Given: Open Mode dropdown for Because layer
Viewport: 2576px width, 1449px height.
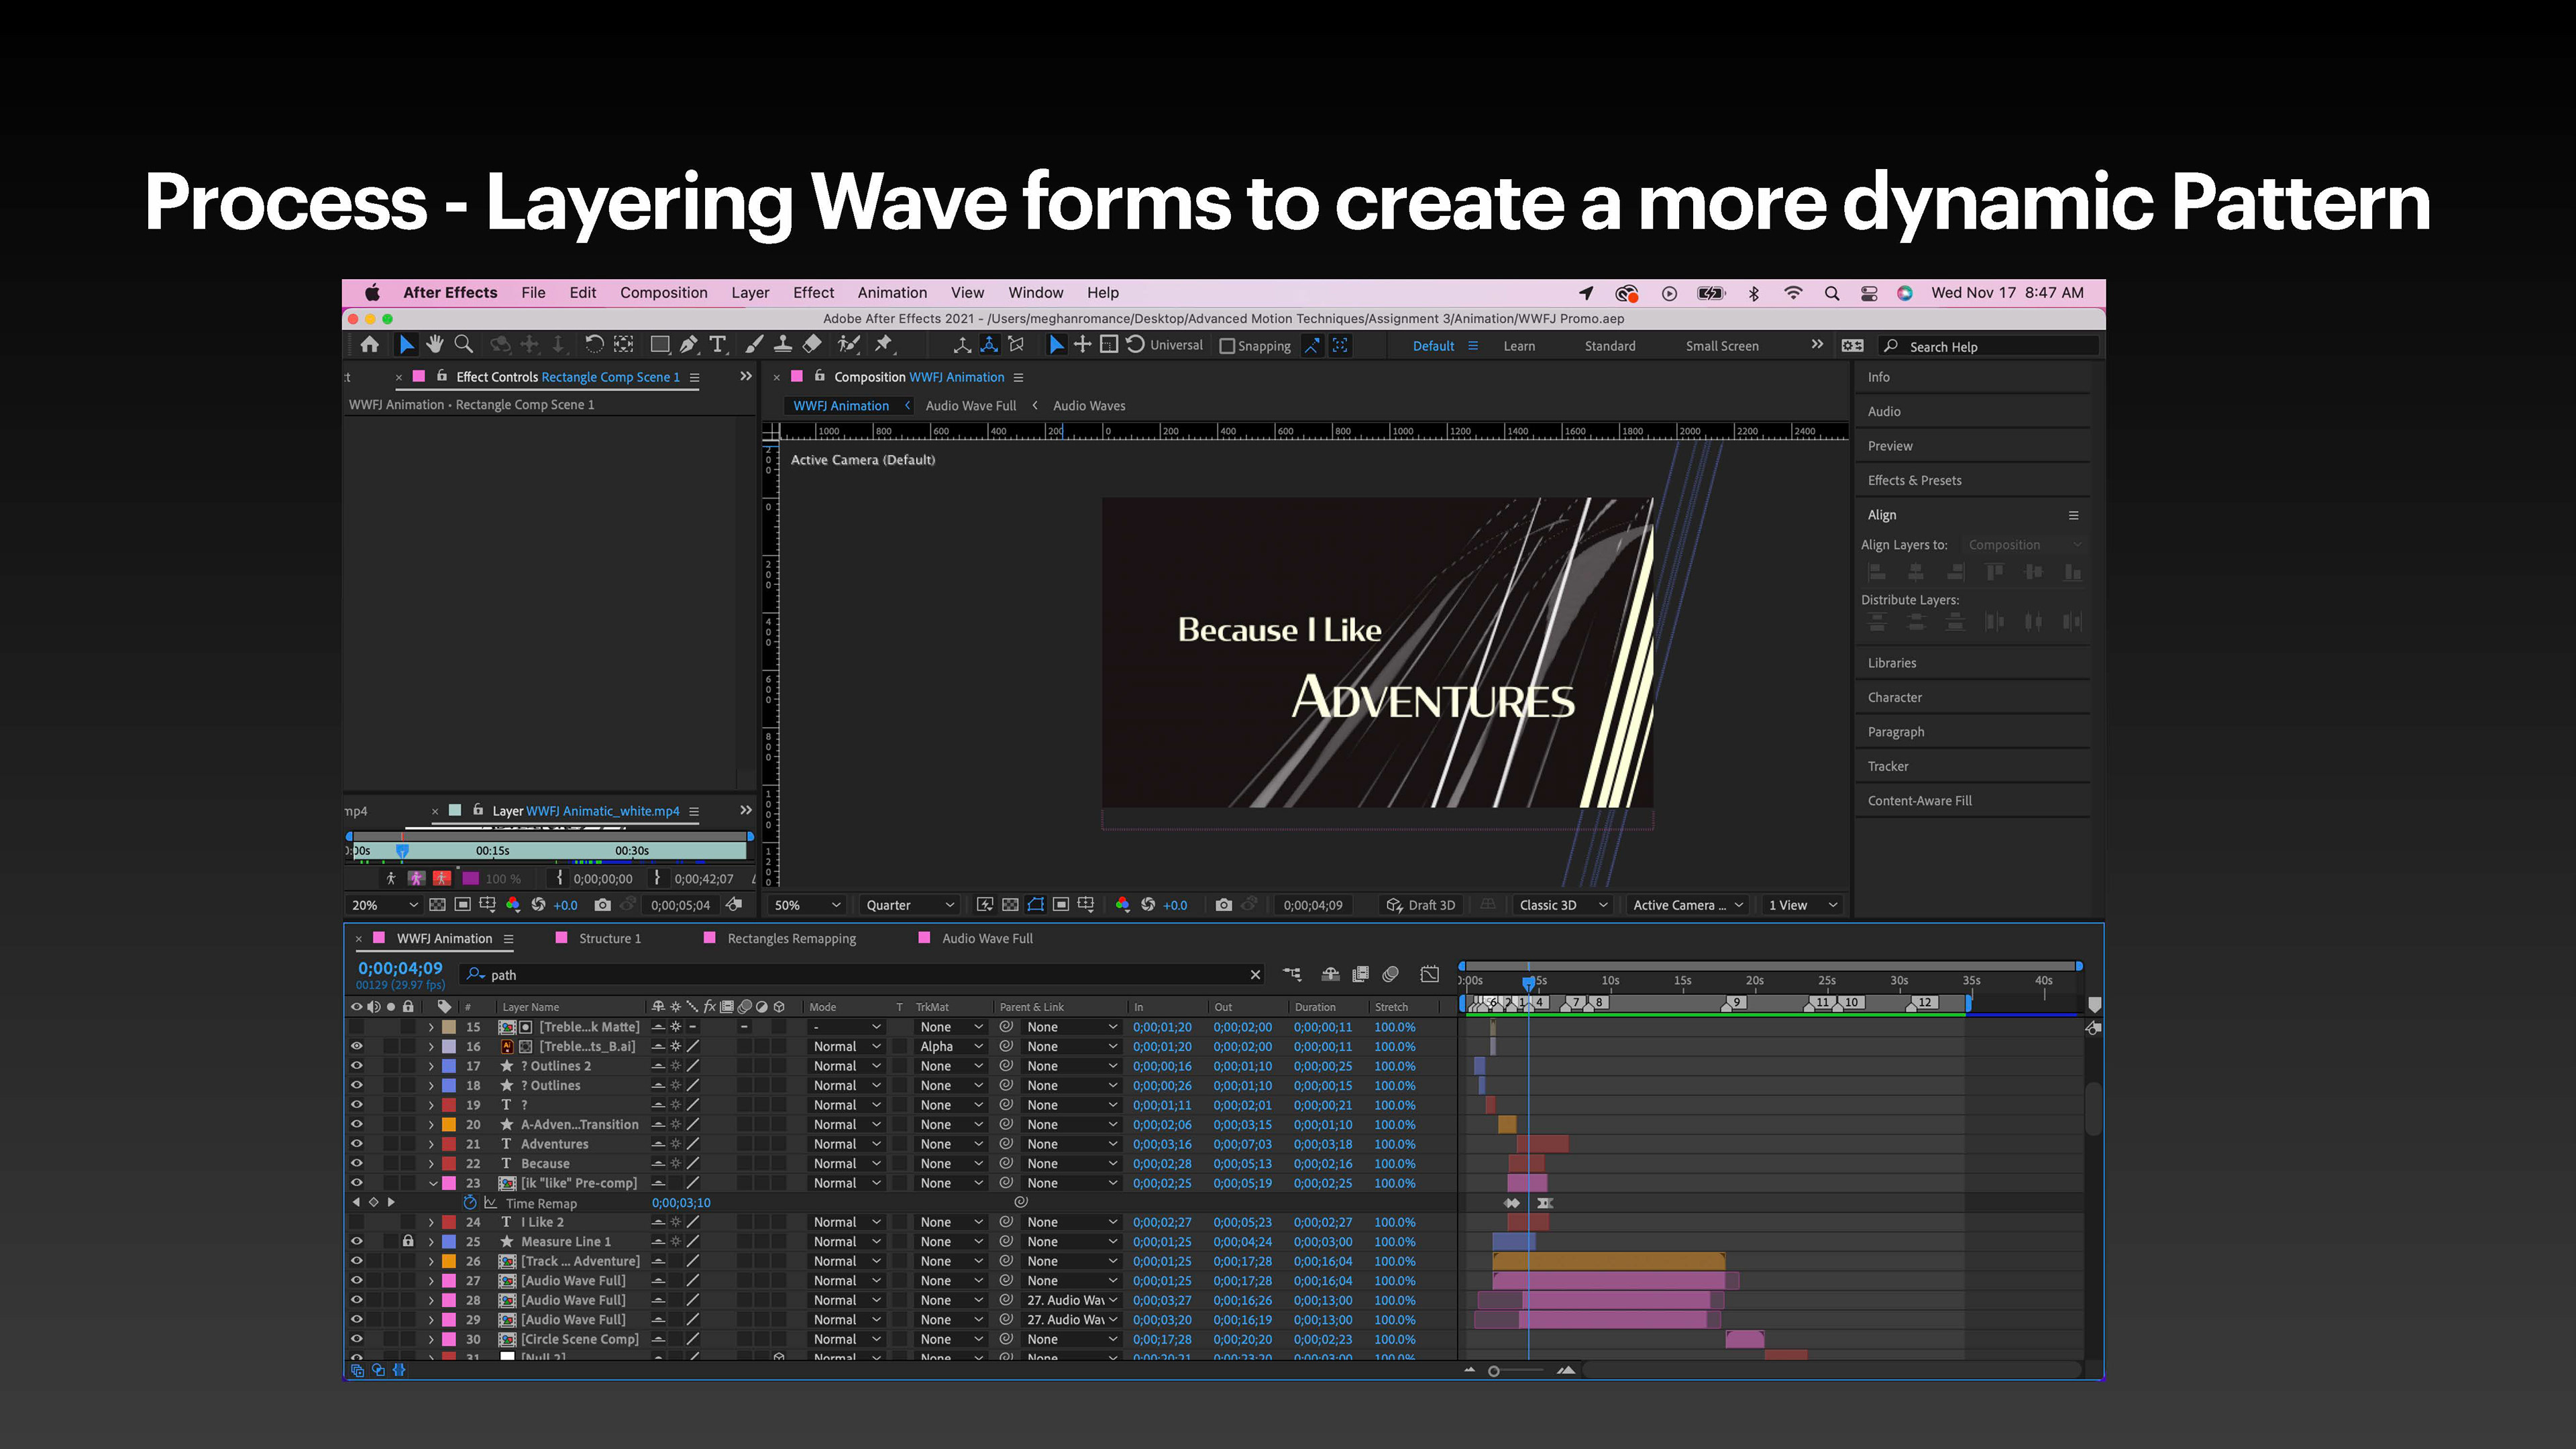Looking at the screenshot, I should click(846, 1163).
